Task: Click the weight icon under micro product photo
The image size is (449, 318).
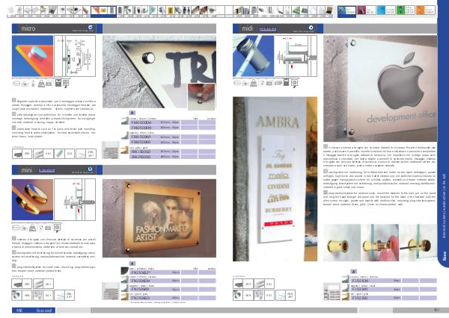Action: pyautogui.click(x=41, y=84)
